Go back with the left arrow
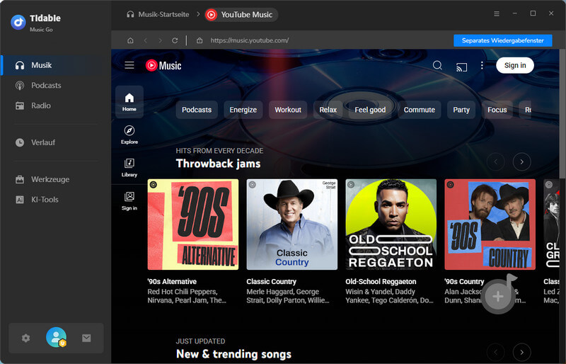 click(x=146, y=40)
